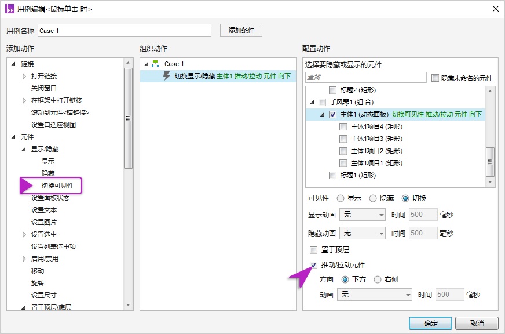Click the 隐藏动画 时间 field

click(x=423, y=233)
